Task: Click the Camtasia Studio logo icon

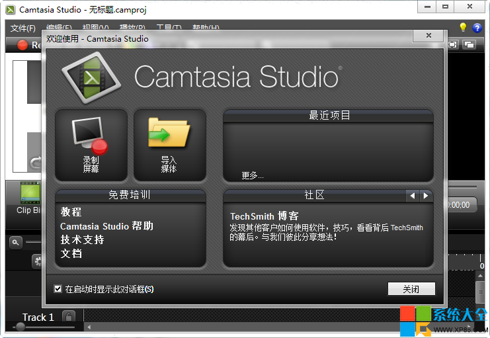Action: click(91, 77)
